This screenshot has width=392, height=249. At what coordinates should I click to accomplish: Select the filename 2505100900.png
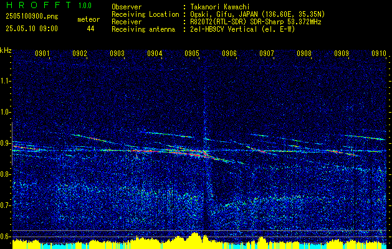point(32,16)
